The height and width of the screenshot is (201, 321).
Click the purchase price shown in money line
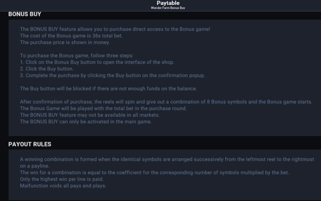click(65, 42)
